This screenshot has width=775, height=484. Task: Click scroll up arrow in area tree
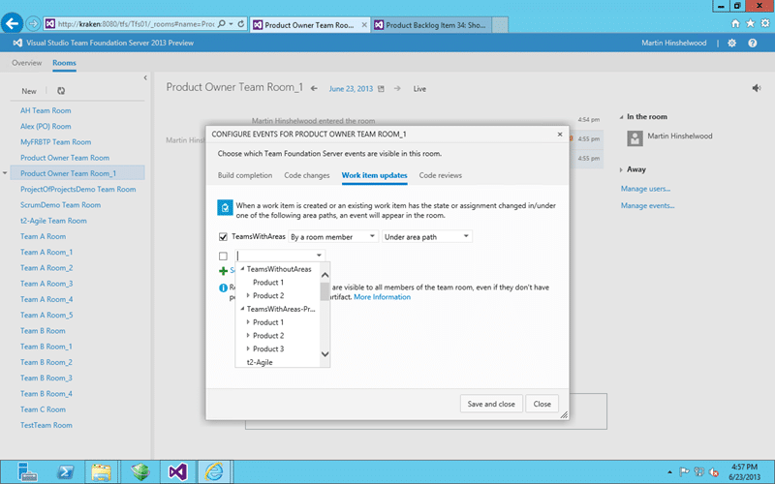pyautogui.click(x=325, y=275)
